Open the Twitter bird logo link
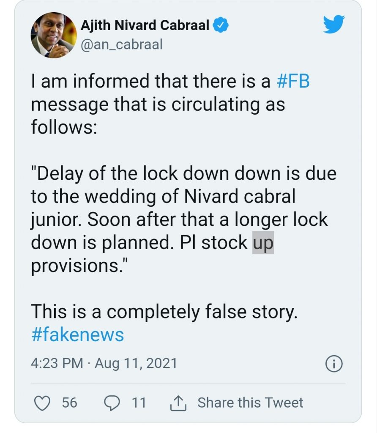The width and height of the screenshot is (377, 433). (x=333, y=24)
